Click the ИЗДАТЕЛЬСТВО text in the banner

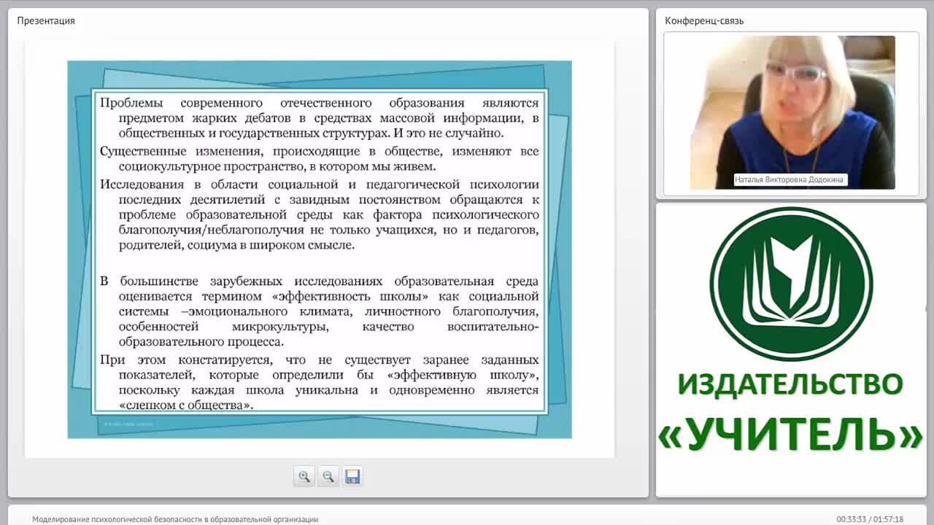point(791,384)
